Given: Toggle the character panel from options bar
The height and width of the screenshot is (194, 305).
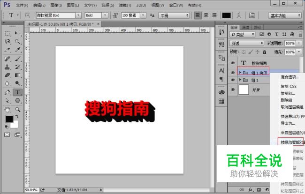Looking at the screenshot, I should coord(252,15).
